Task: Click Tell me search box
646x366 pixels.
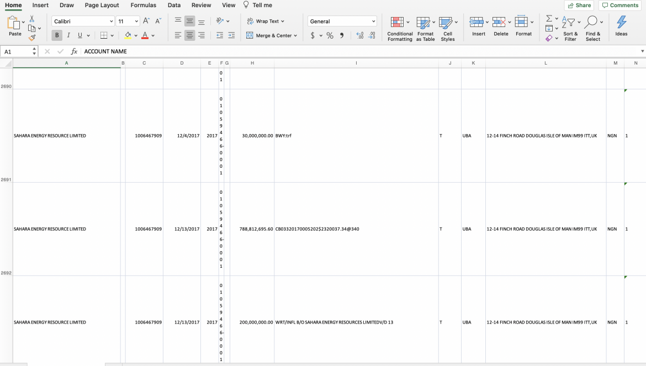Action: coord(258,6)
